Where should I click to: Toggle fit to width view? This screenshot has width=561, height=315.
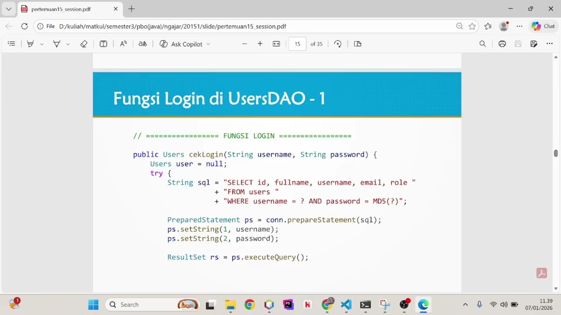(276, 44)
